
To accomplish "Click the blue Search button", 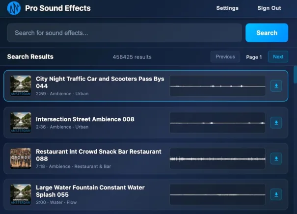I will coord(267,33).
